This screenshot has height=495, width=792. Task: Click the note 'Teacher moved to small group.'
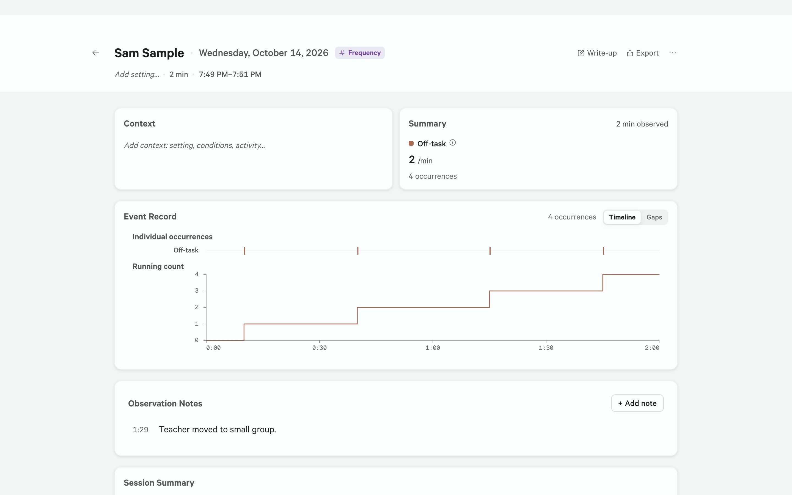217,430
